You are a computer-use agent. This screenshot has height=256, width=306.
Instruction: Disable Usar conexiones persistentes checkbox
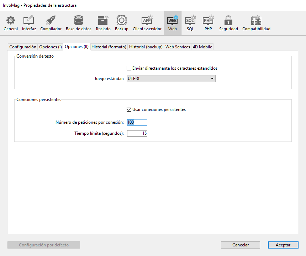[129, 110]
